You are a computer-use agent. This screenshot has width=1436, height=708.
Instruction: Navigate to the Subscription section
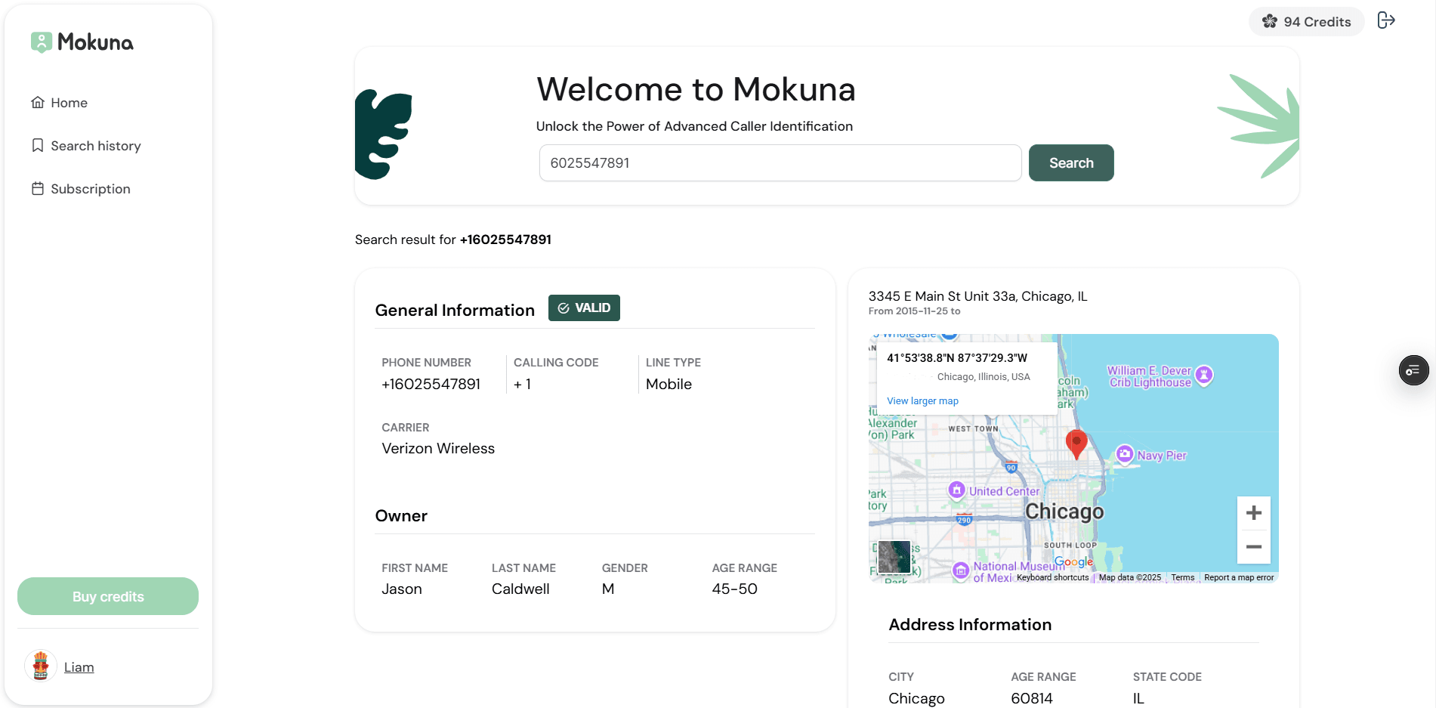90,188
